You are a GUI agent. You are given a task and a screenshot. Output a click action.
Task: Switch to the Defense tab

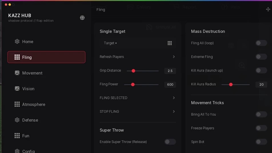point(46,120)
